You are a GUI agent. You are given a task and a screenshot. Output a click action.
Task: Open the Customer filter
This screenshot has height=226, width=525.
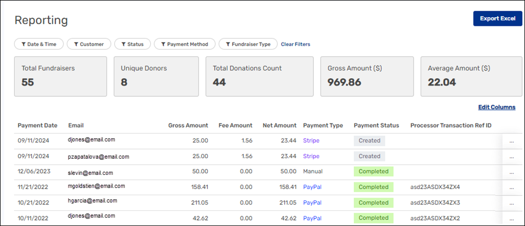[x=89, y=44]
